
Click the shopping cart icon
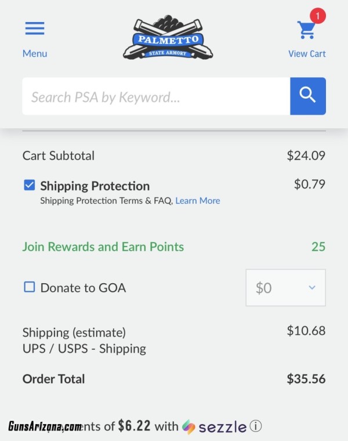[306, 30]
